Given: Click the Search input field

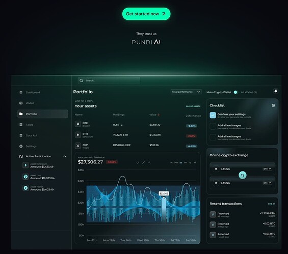Looking at the screenshot, I should click(109, 80).
